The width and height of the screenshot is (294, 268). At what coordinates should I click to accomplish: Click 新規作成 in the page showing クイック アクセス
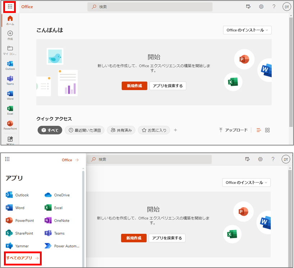click(134, 86)
